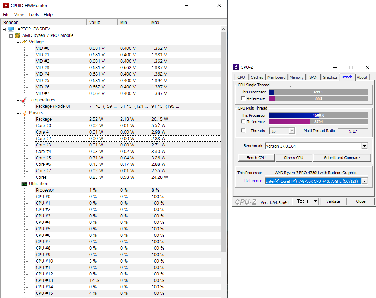The height and width of the screenshot is (298, 376).
Task: Select the Core #2 power row
Action: 128,139
